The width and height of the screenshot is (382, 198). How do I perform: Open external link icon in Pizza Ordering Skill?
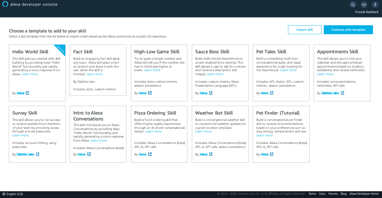[150, 154]
